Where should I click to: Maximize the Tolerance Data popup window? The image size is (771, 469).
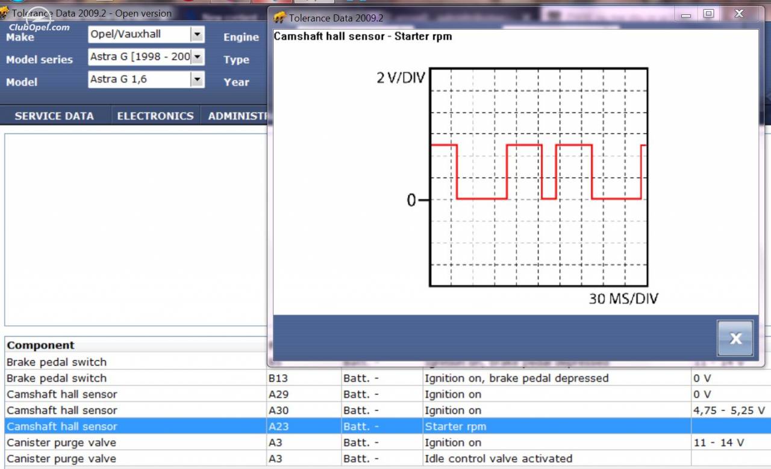[x=708, y=14]
